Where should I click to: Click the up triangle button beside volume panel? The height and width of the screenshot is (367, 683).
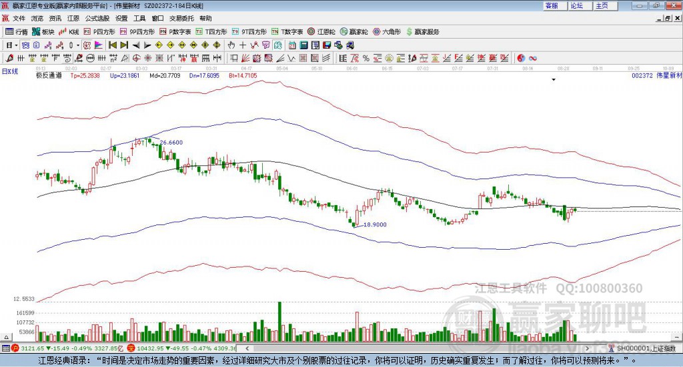pyautogui.click(x=6, y=337)
